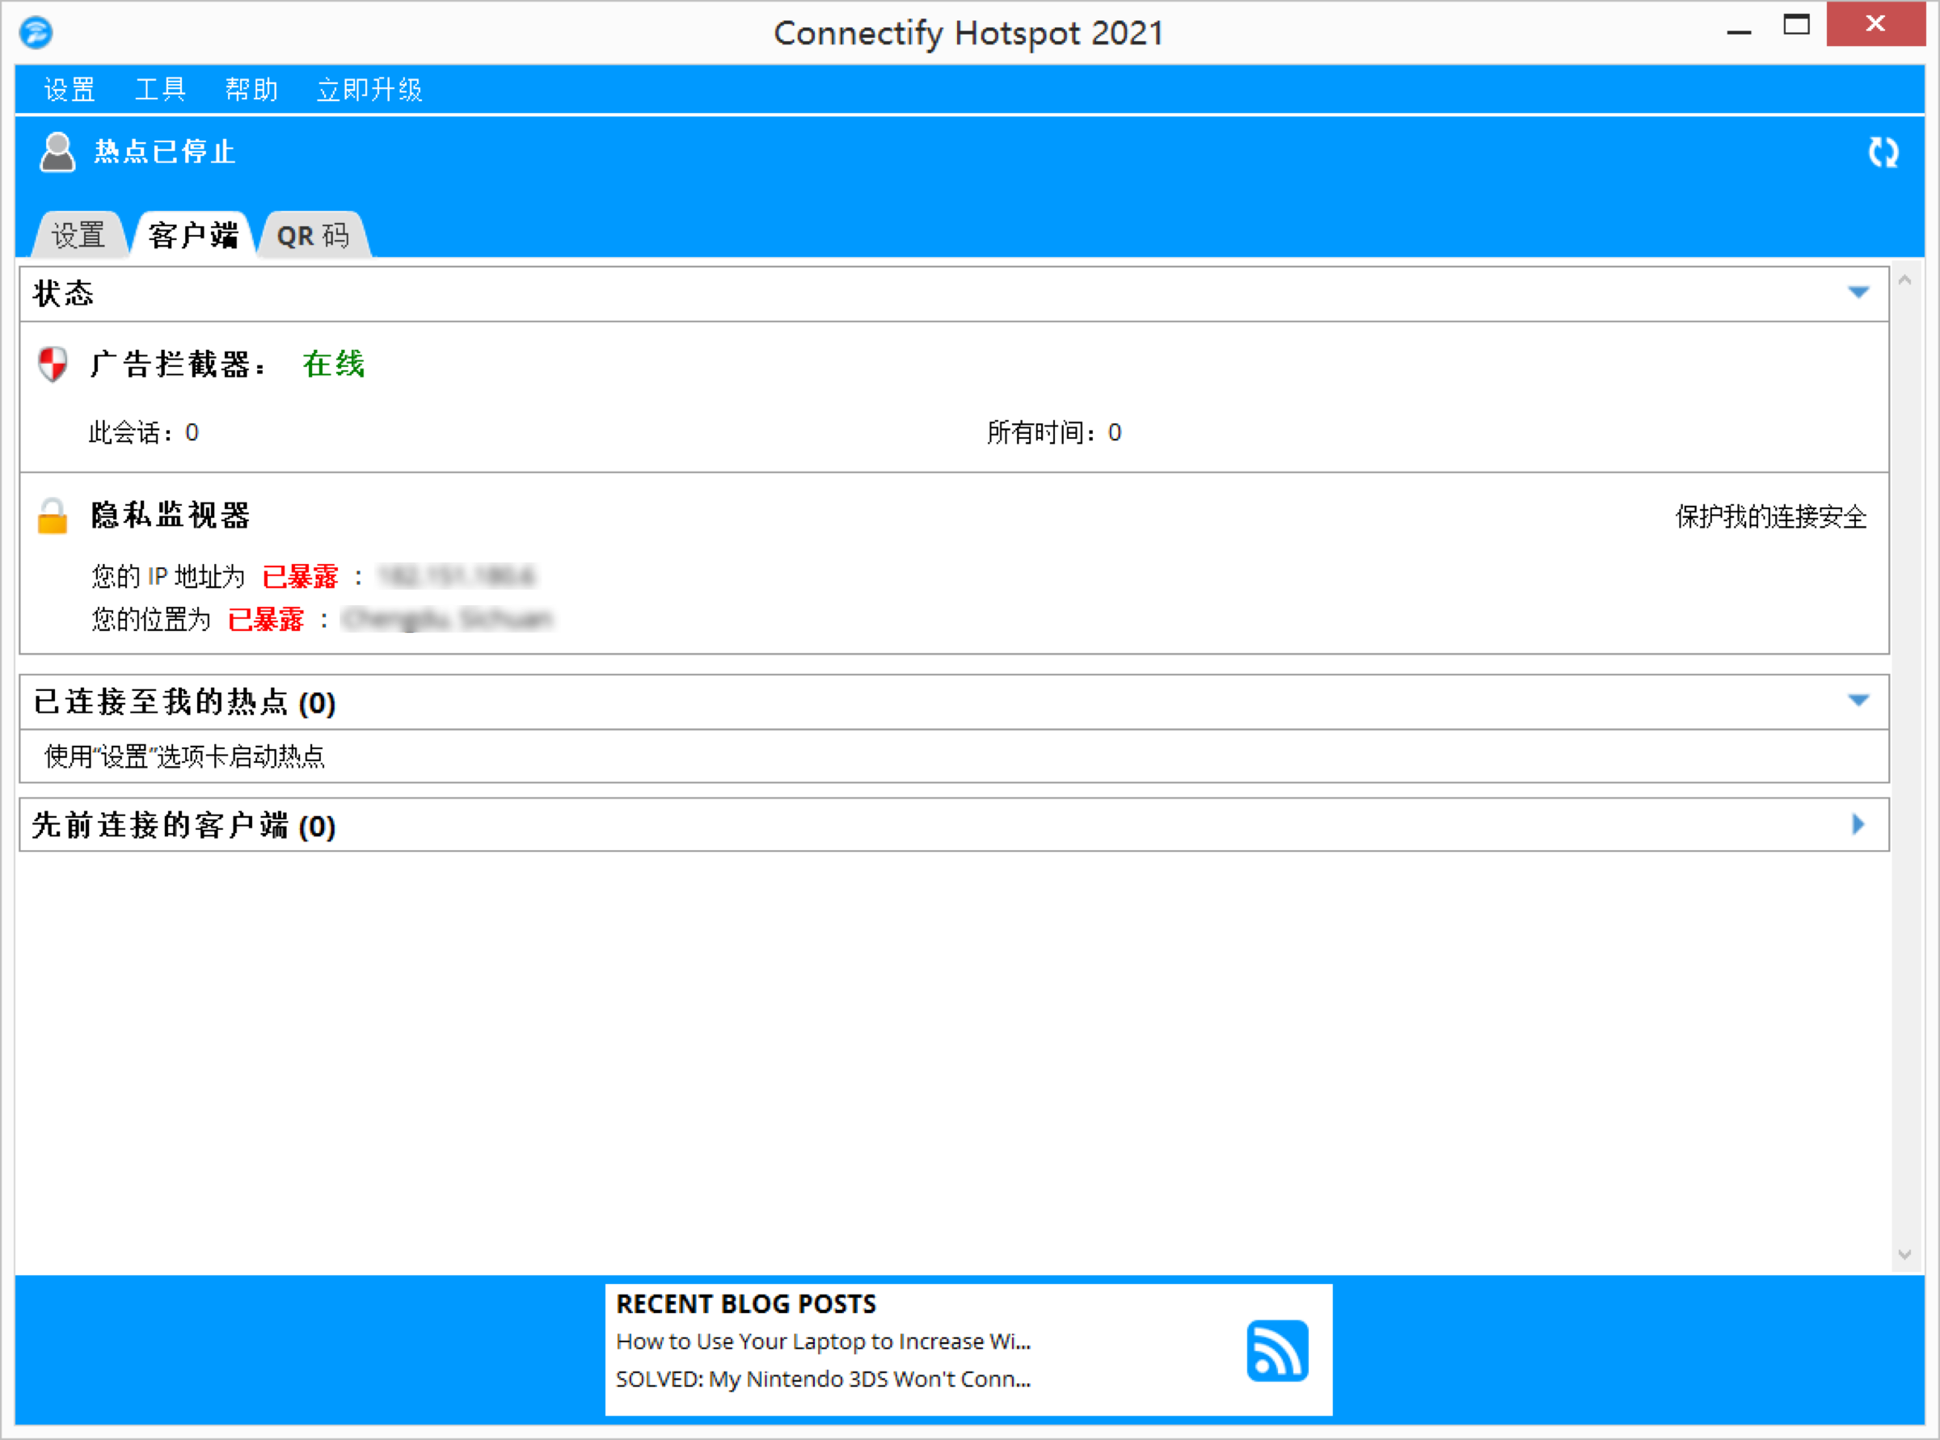This screenshot has height=1440, width=1940.
Task: Open blog post SOLVED: My Nintendo 3DS
Action: coord(823,1379)
